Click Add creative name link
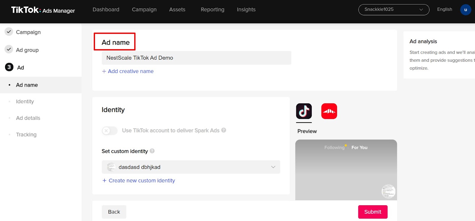 [128, 71]
